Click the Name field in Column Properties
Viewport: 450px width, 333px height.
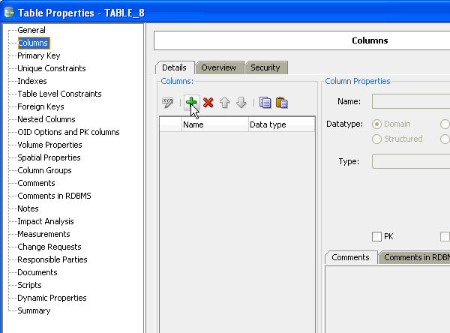pos(410,101)
